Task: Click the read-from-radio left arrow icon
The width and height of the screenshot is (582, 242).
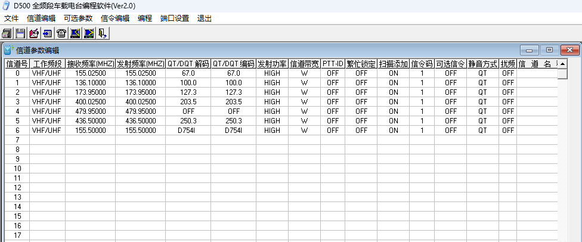Action: click(x=75, y=33)
